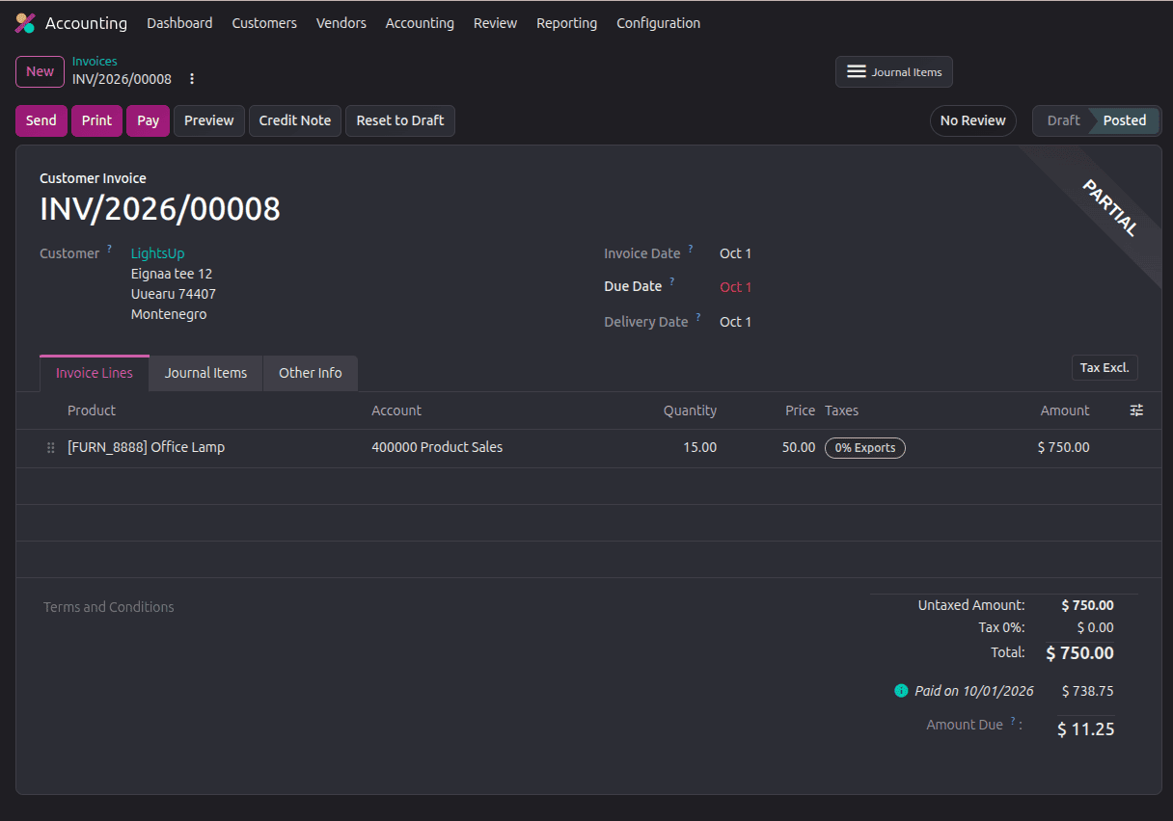Click the Send button
Screen dimensions: 1173x821
(41, 120)
